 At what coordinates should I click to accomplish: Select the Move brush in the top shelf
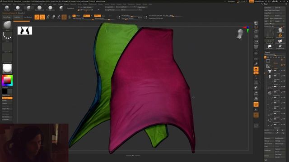coord(28,8)
